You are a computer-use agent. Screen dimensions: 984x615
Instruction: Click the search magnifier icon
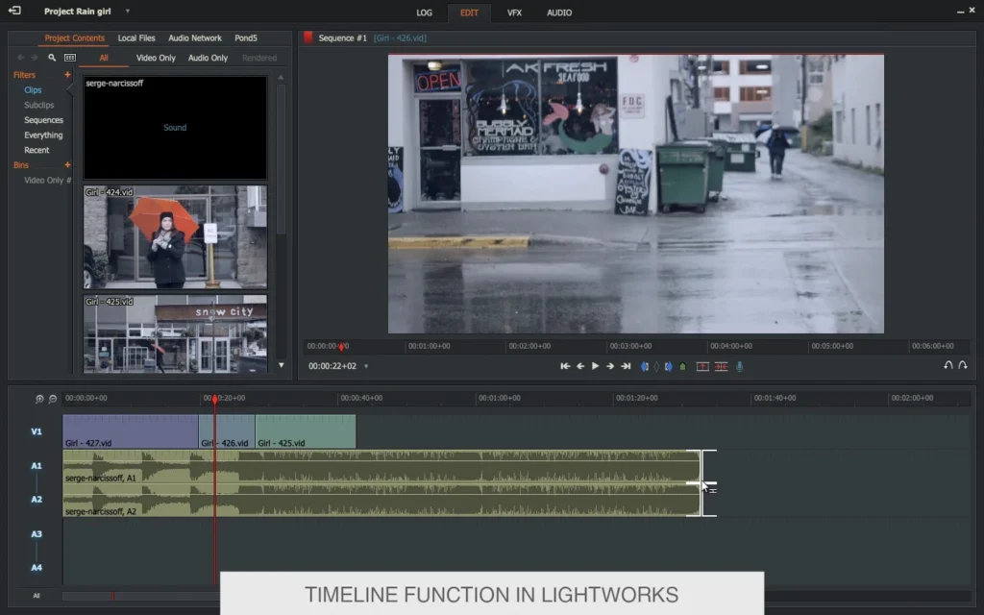coord(52,58)
